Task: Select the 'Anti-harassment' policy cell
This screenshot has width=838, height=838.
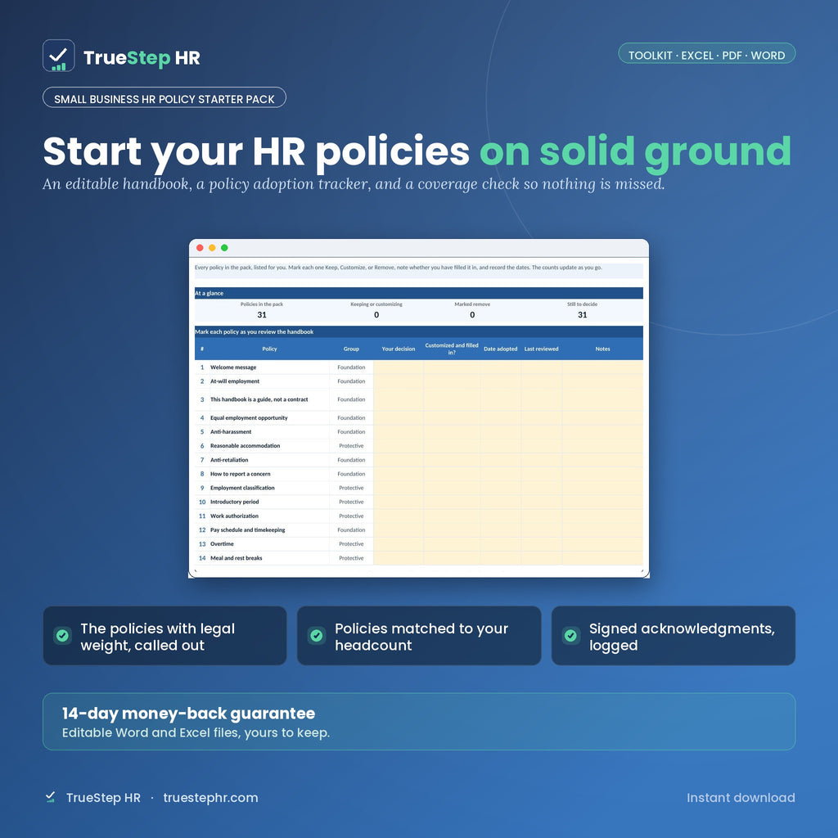Action: click(x=269, y=432)
